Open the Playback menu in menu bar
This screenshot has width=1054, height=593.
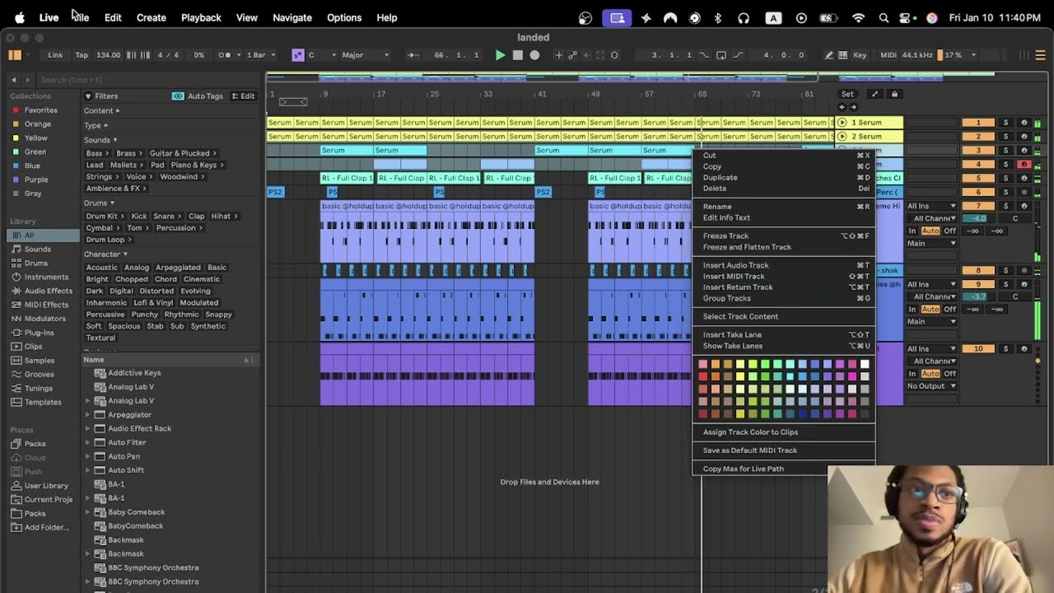coord(201,17)
